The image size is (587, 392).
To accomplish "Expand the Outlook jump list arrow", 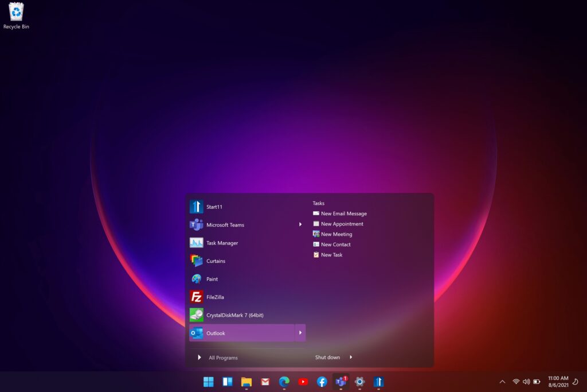I will click(300, 333).
